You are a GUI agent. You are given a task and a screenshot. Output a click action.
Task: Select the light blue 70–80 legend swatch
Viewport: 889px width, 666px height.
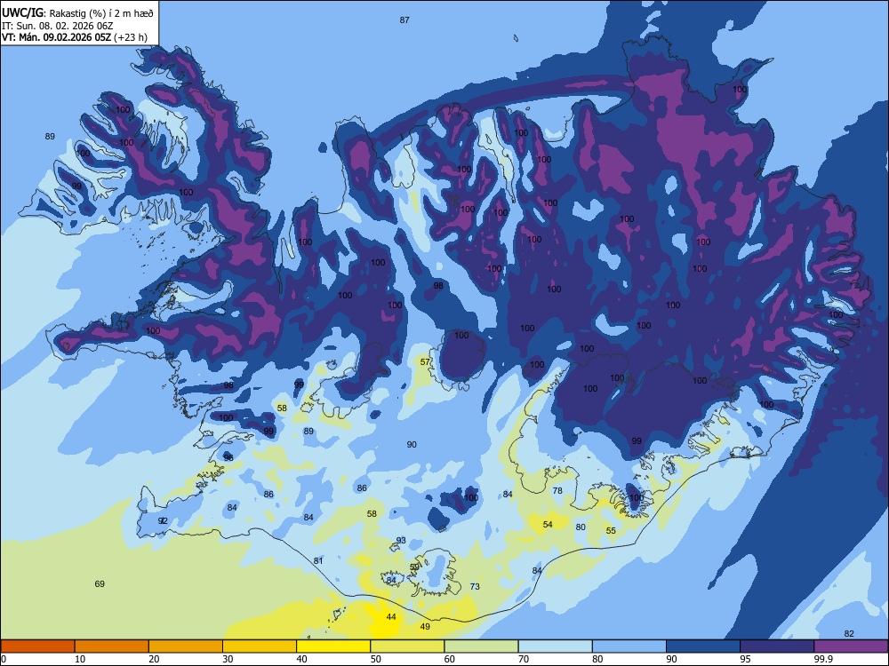coord(555,646)
